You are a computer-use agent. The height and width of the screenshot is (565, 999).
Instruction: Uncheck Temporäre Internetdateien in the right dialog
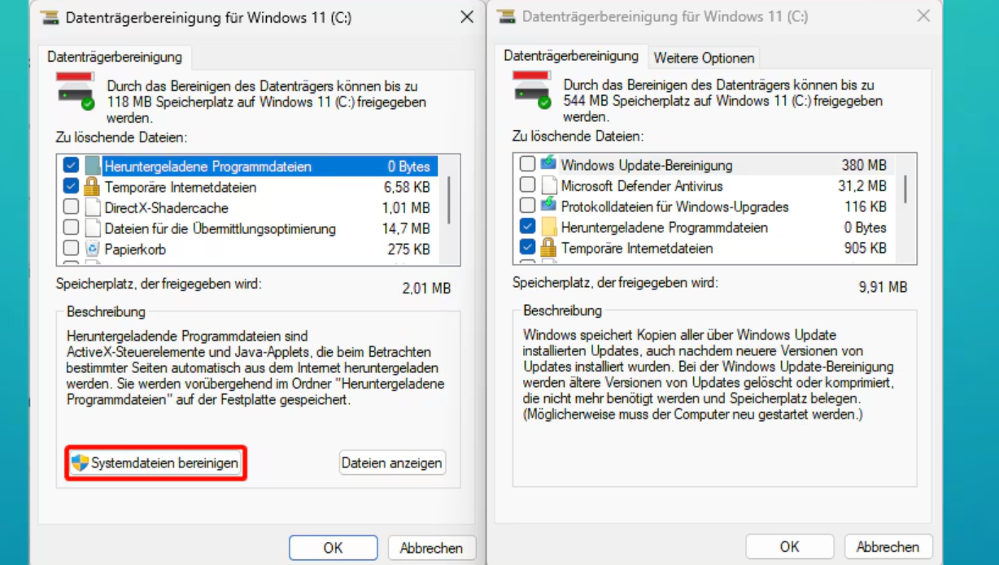(527, 247)
